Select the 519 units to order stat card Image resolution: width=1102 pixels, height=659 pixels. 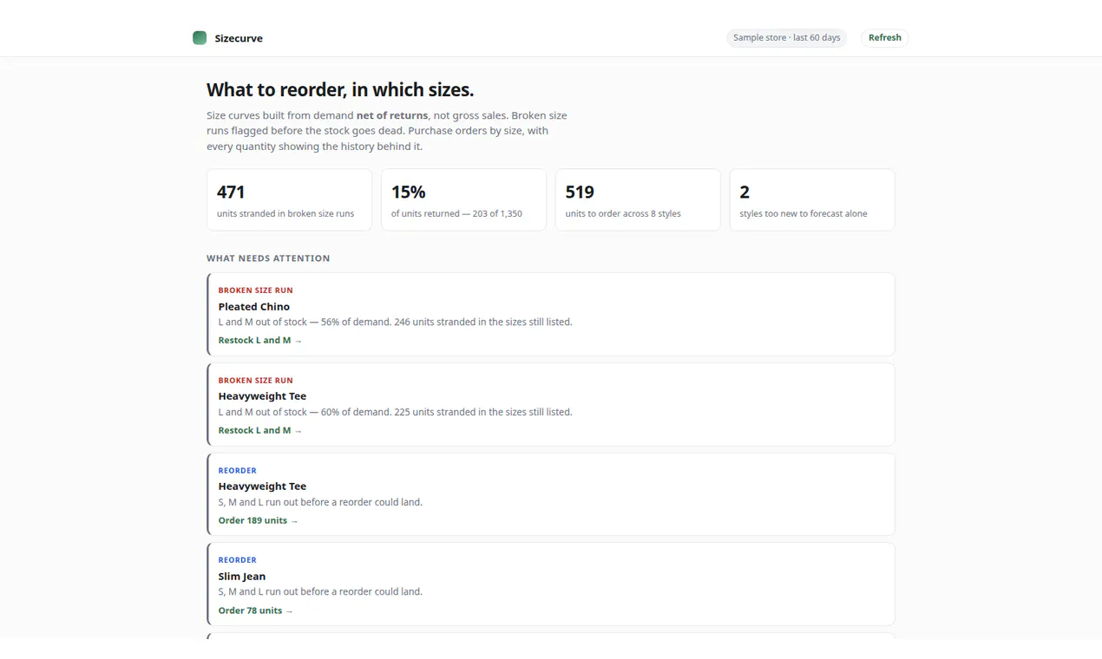coord(638,200)
